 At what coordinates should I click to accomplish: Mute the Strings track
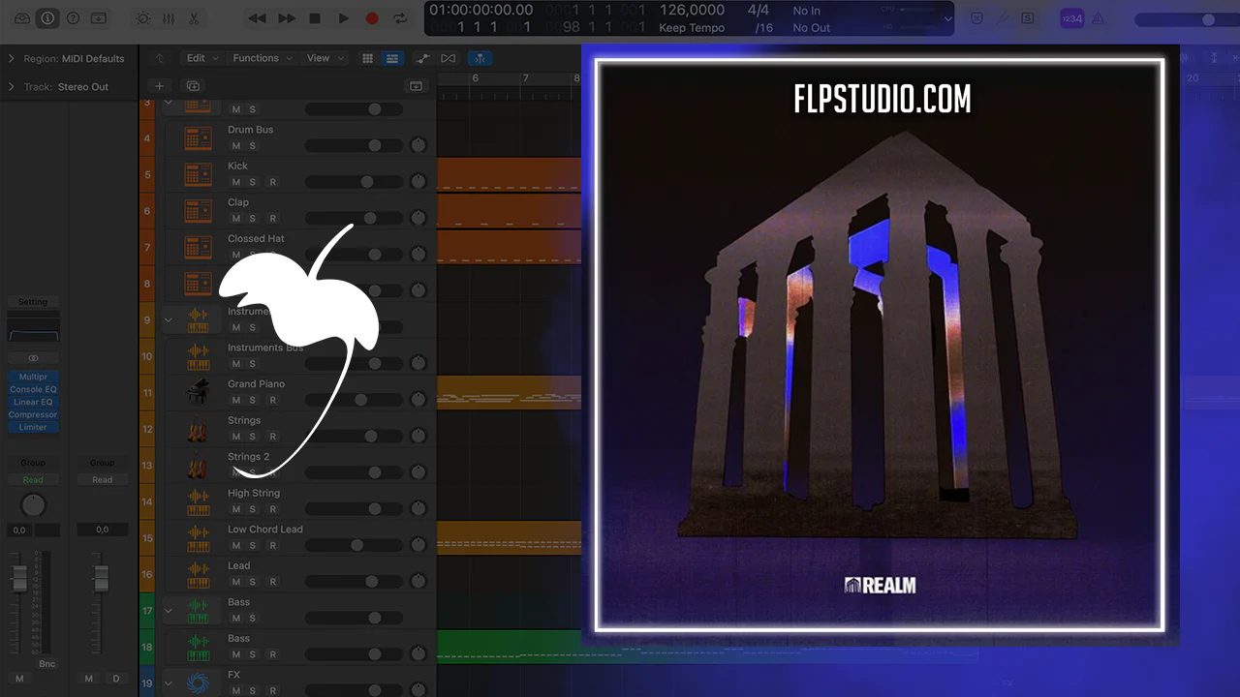tap(235, 437)
